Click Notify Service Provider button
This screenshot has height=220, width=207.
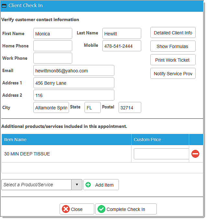(x=173, y=73)
